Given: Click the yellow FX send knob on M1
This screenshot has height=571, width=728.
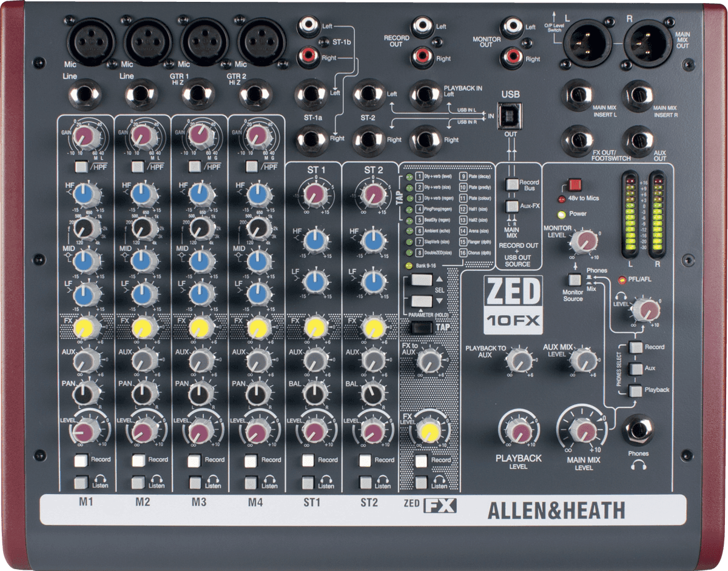Looking at the screenshot, I should point(84,328).
